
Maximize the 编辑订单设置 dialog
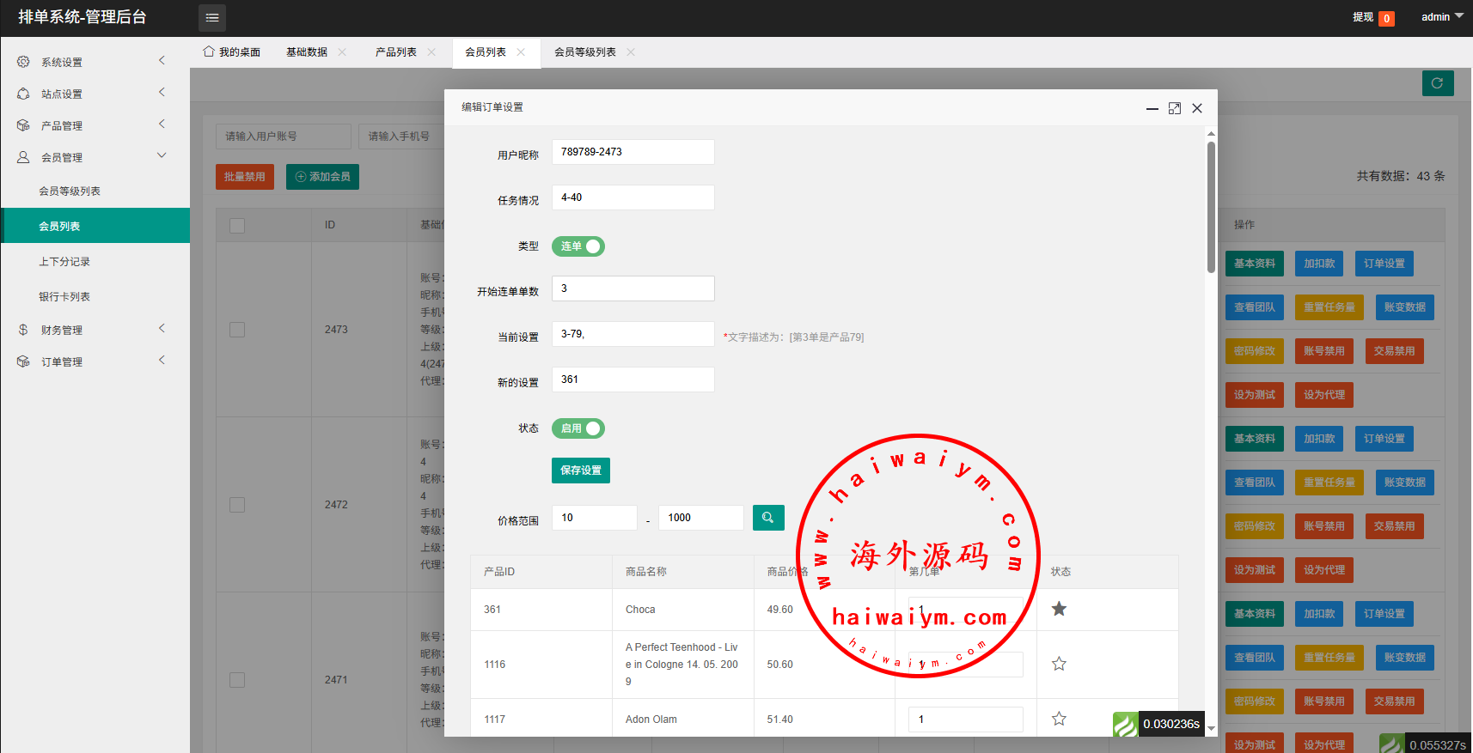click(1174, 108)
